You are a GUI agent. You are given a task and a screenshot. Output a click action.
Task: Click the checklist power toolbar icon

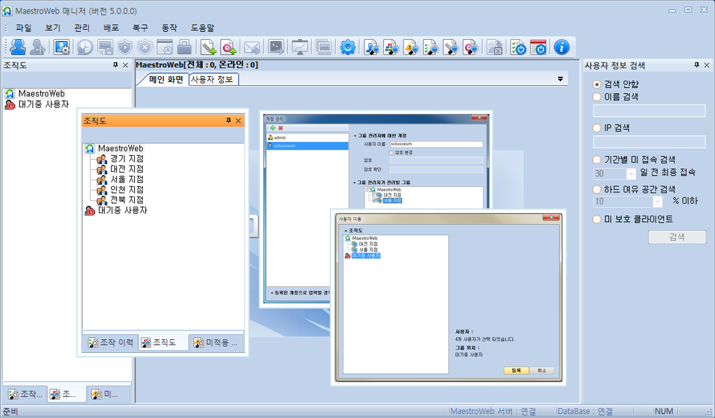coord(518,47)
